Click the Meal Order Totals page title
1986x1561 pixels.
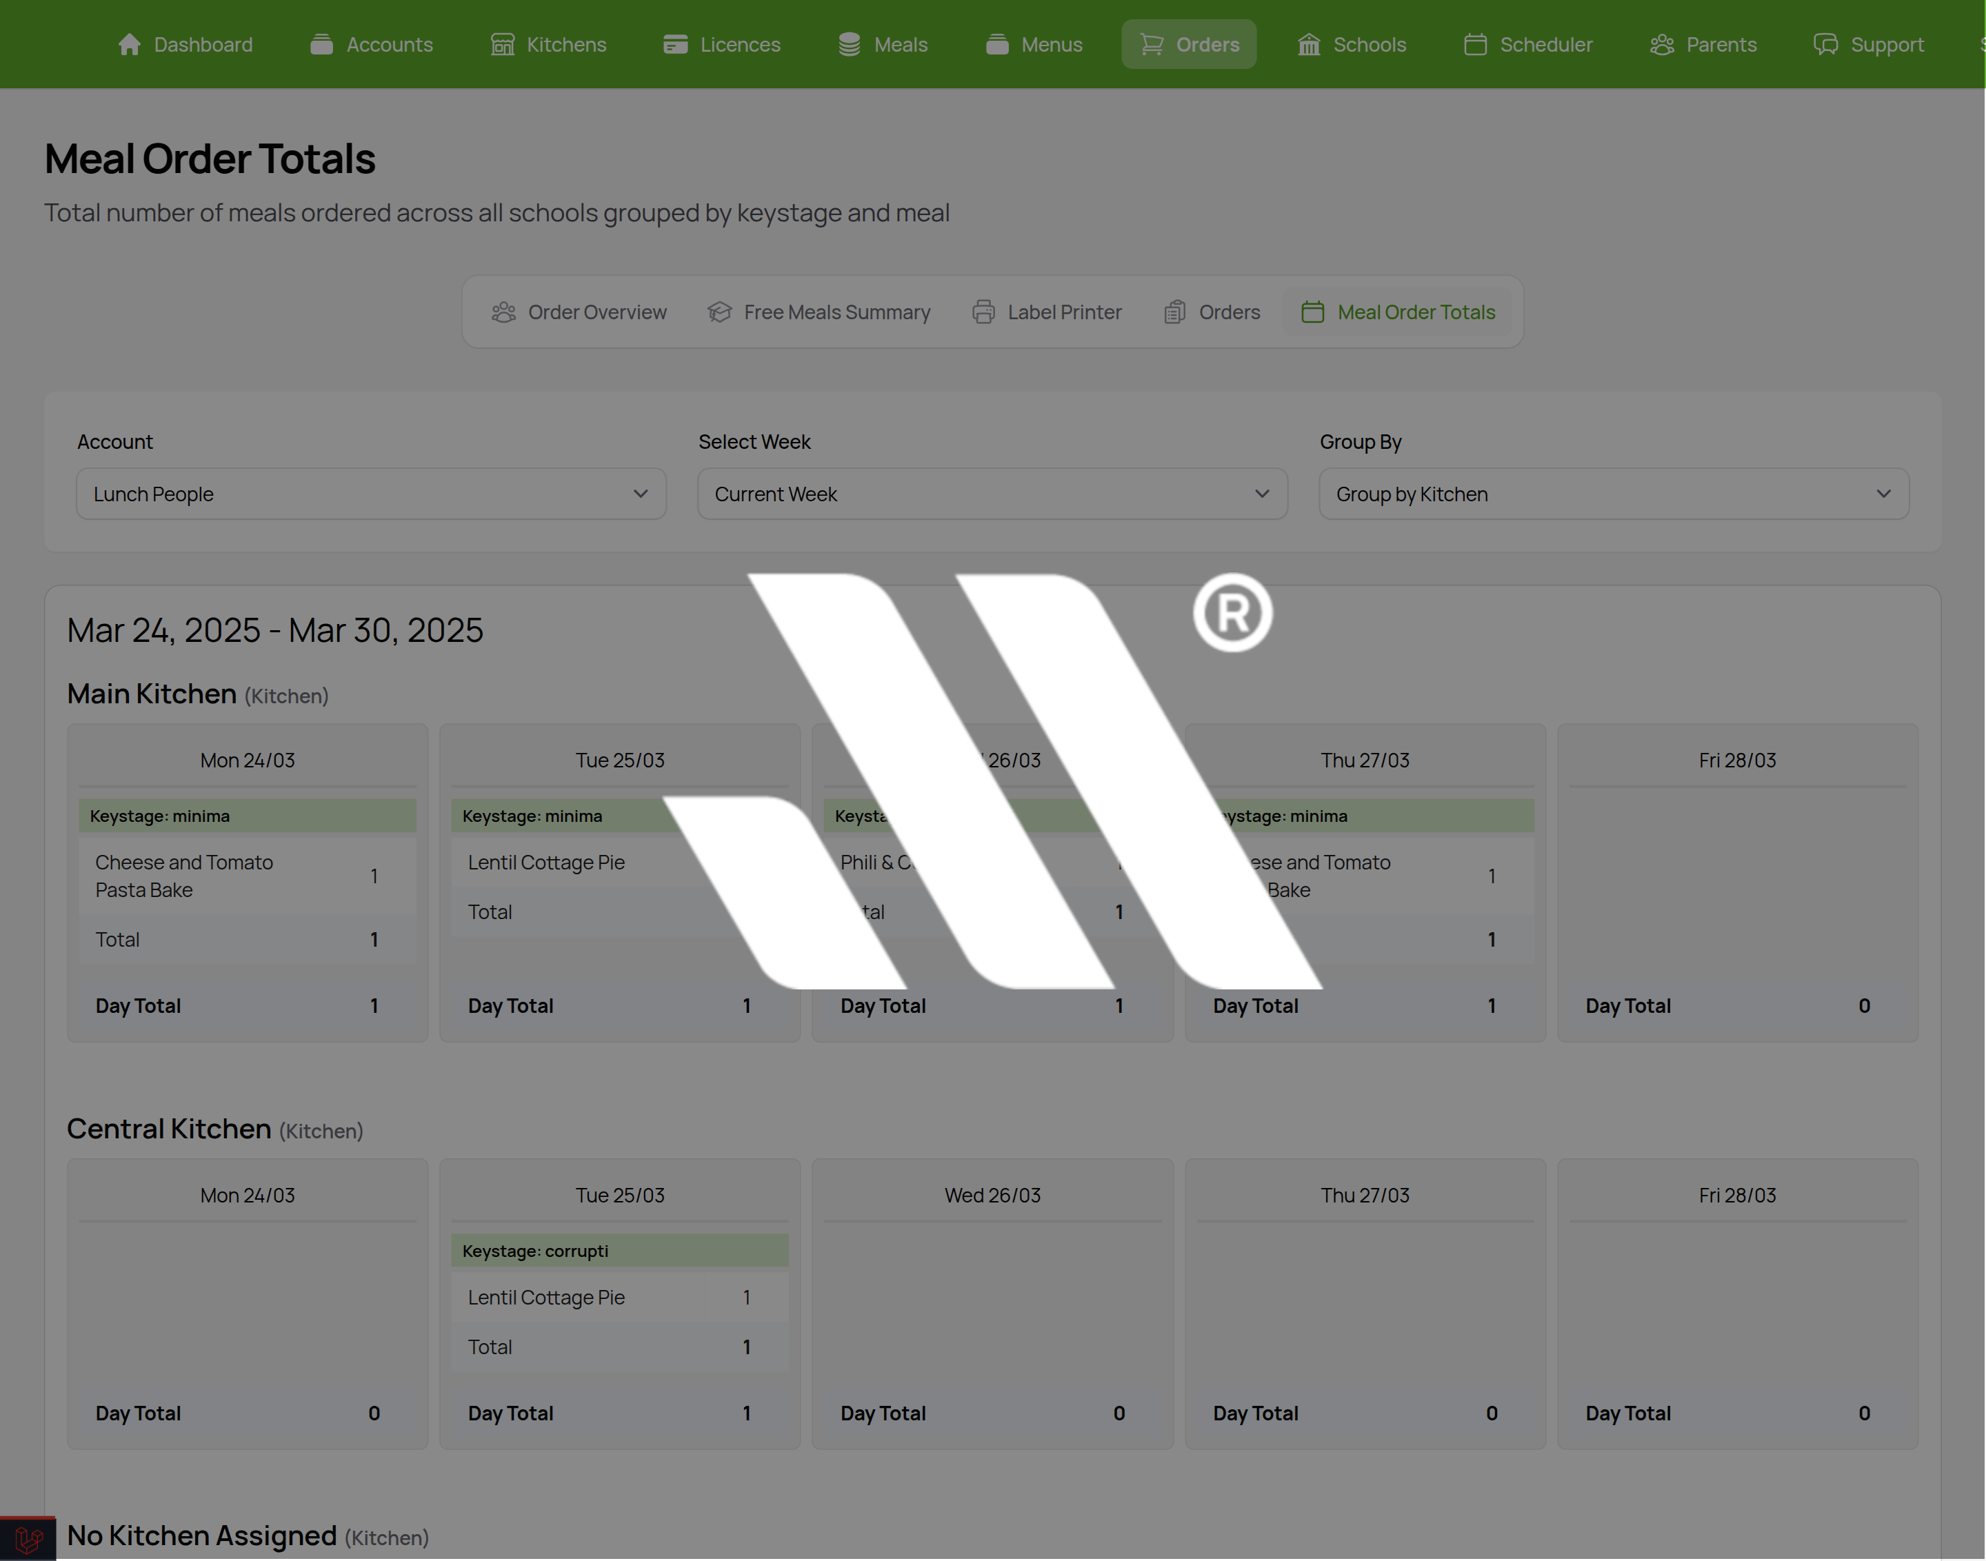[210, 159]
